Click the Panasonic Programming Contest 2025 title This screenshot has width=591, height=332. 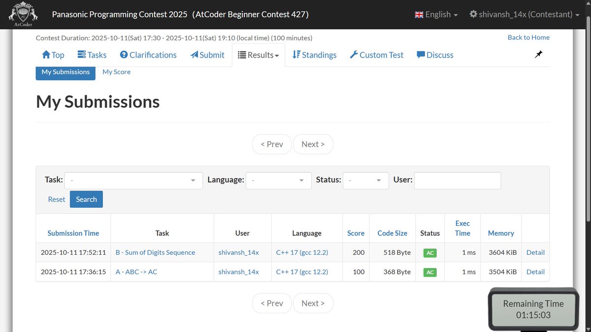tap(180, 15)
